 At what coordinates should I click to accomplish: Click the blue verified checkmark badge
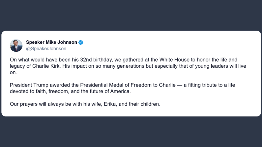click(81, 42)
